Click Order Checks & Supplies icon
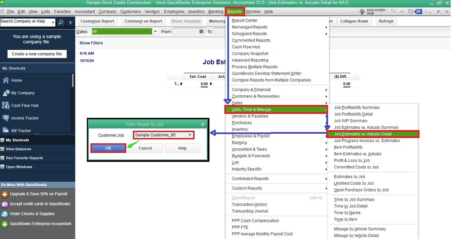 tap(5, 214)
